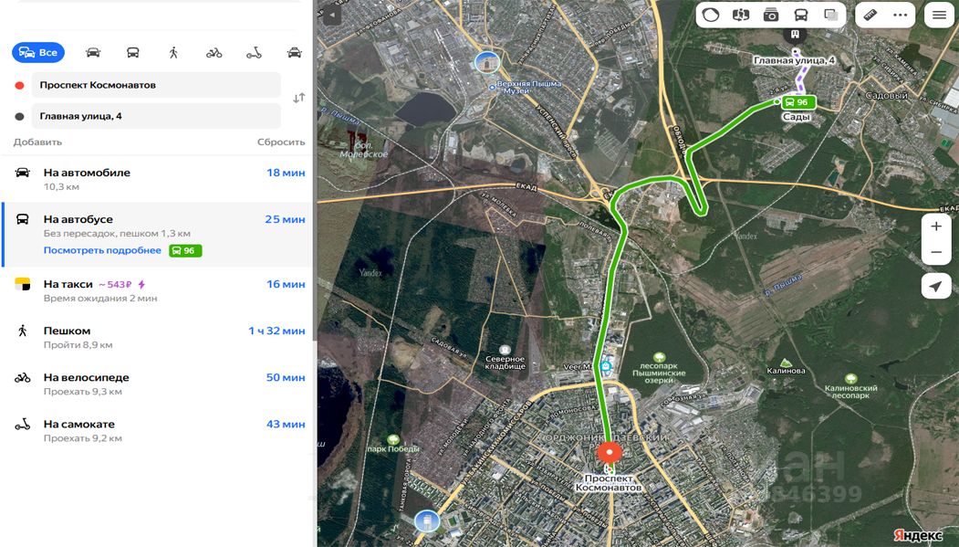Viewport: 959px width, 547px height.
Task: Open Посмотреть подробнее bus route details
Action: [102, 250]
